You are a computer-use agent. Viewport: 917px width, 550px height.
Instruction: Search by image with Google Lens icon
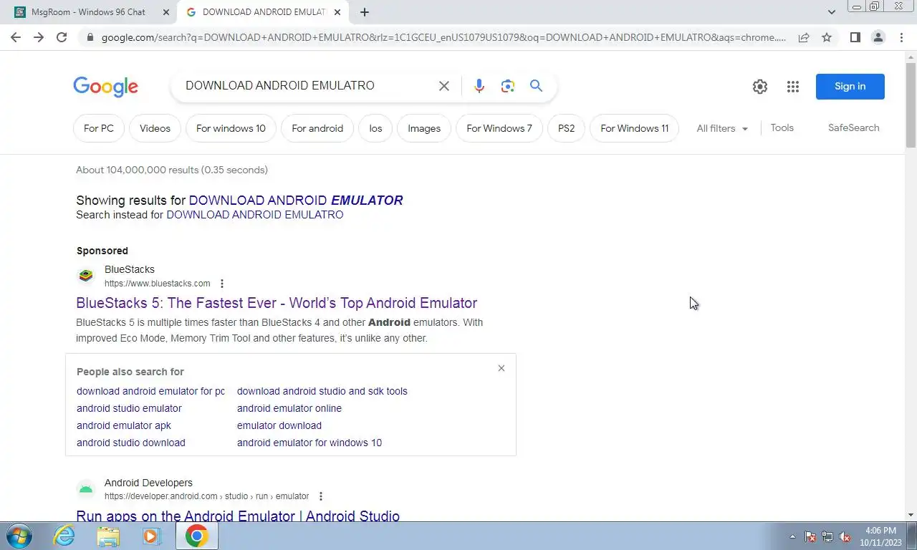click(508, 86)
